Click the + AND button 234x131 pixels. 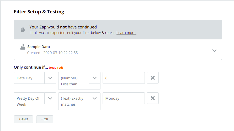point(23,119)
